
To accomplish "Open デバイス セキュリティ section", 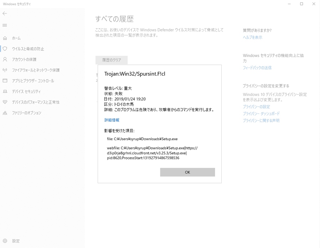I will point(26,92).
